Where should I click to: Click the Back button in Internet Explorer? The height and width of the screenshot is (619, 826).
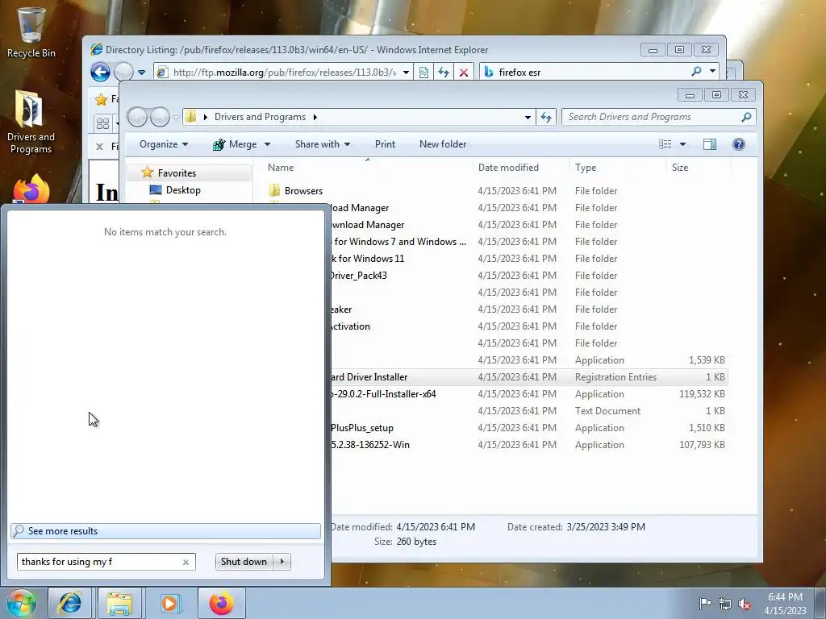[x=100, y=72]
